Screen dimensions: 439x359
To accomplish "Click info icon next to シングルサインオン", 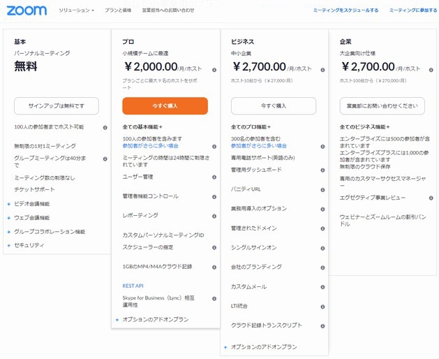I will [x=322, y=248].
